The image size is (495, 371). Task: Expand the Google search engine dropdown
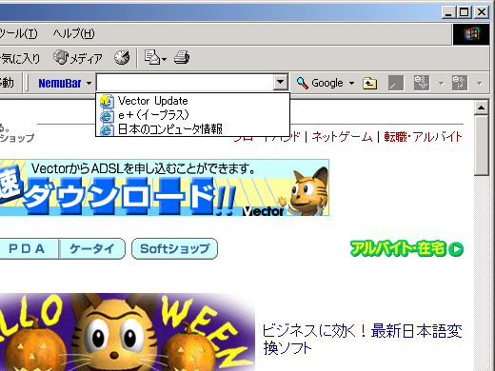(351, 83)
